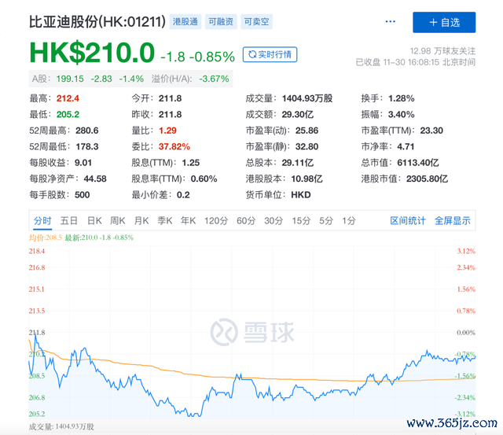Click the 最小价差 value 0.2
Viewport: 503px width, 435px height.
click(x=183, y=194)
